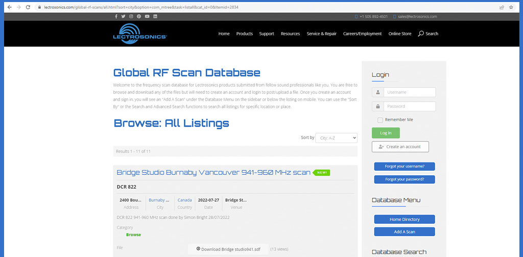This screenshot has width=523, height=257.
Task: Click the green Browse category link
Action: pos(133,235)
